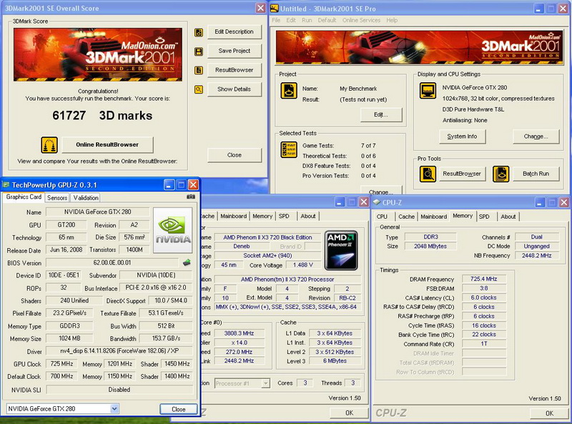Click OK in the CPU-Z Memory window
The image size is (572, 424).
pos(549,413)
